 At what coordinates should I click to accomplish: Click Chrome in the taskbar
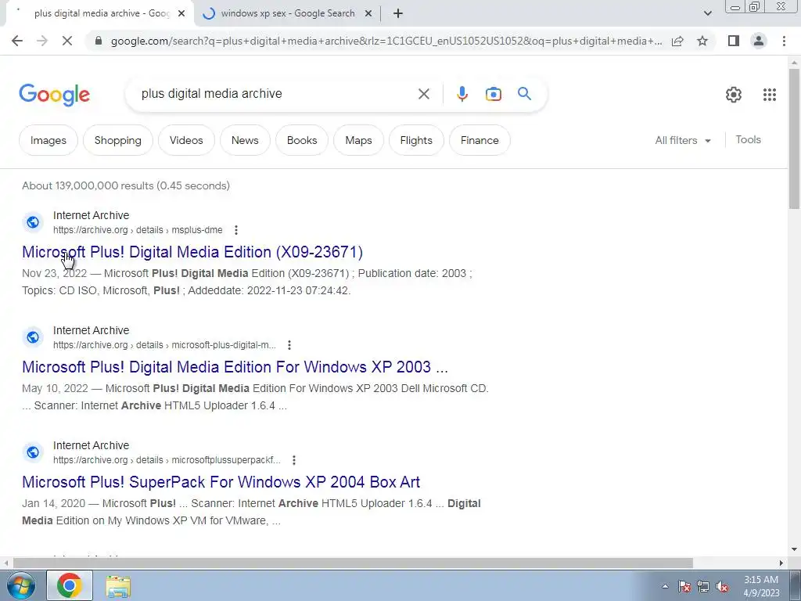coord(70,585)
